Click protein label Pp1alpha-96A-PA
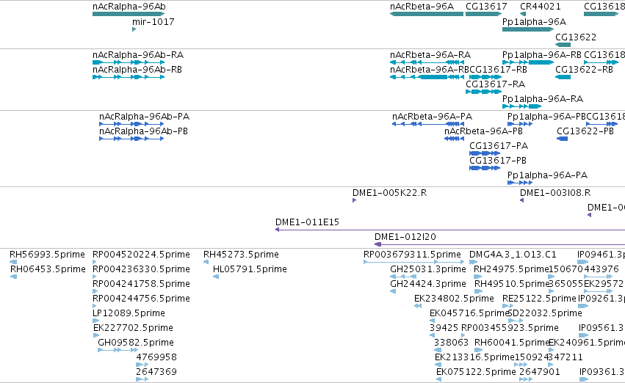 pos(547,175)
